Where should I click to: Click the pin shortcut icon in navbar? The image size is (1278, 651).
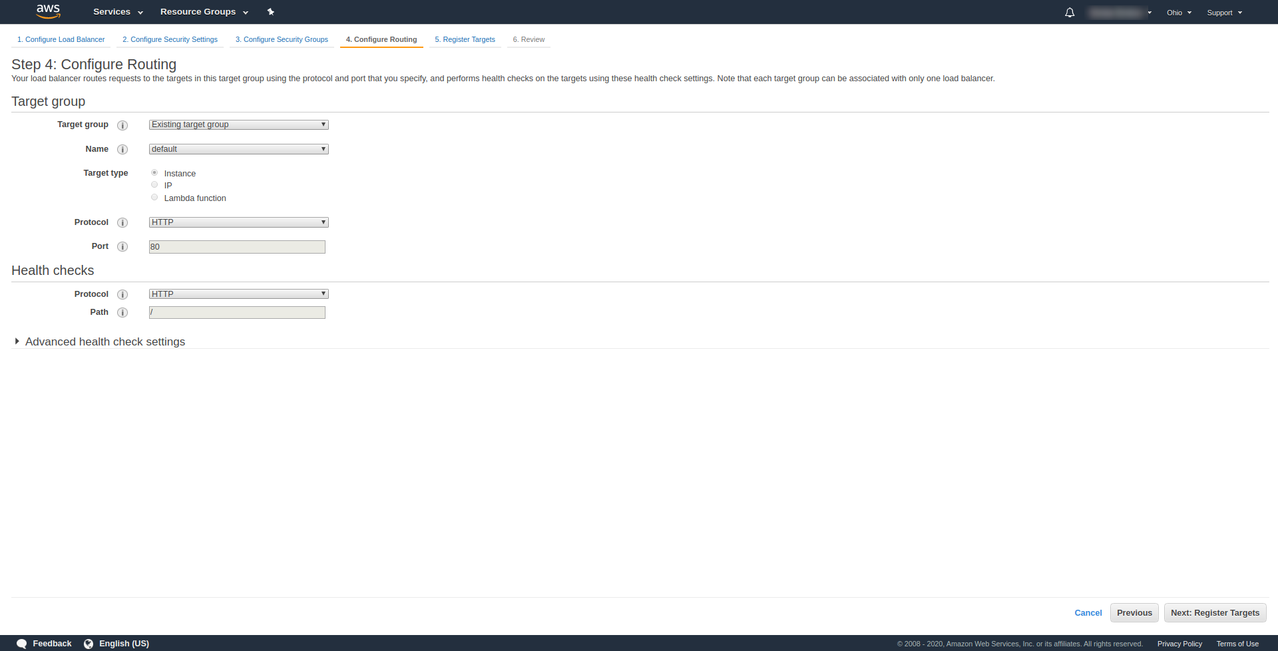point(271,12)
